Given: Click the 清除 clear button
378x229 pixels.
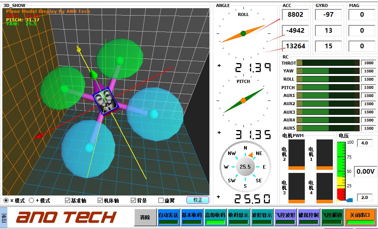Looking at the screenshot, I should click(145, 217).
